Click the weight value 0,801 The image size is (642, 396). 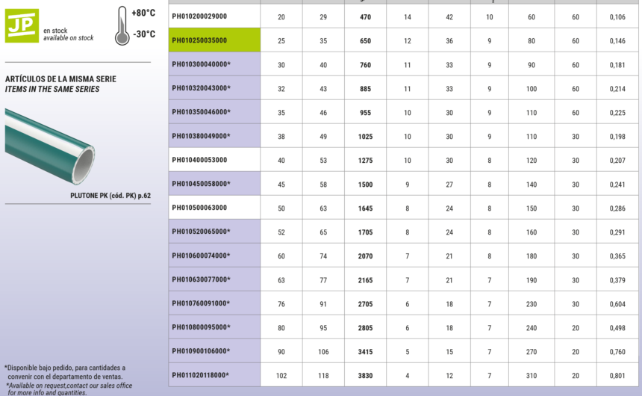(617, 375)
